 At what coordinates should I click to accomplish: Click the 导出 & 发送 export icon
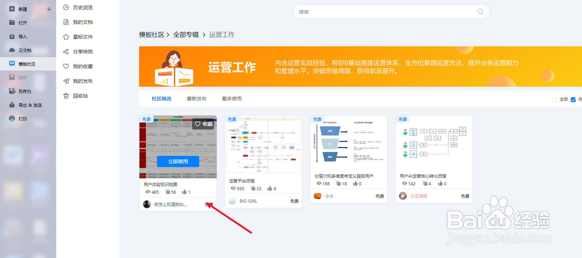click(x=12, y=105)
